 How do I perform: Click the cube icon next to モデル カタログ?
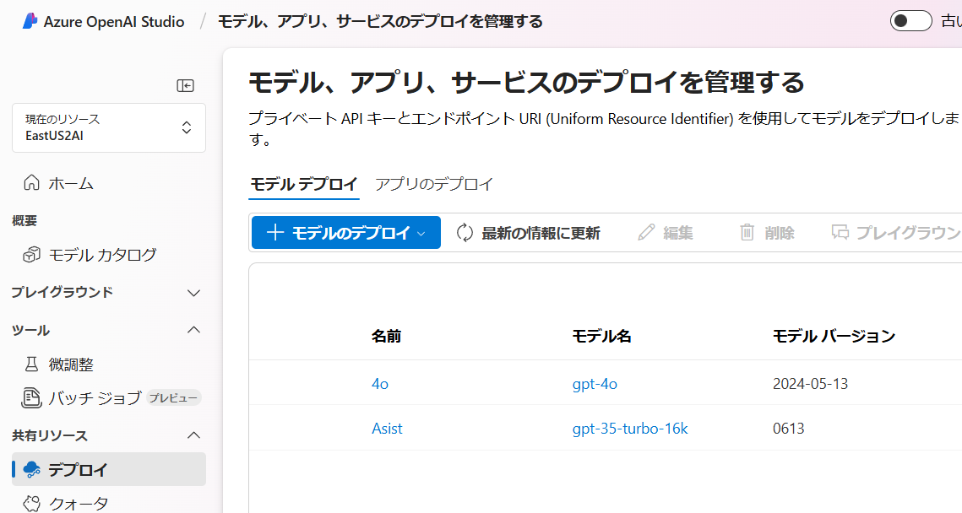31,254
